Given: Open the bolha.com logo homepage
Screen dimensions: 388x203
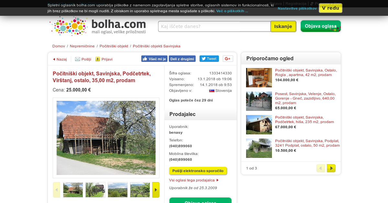Looking at the screenshot, I should click(x=98, y=26).
